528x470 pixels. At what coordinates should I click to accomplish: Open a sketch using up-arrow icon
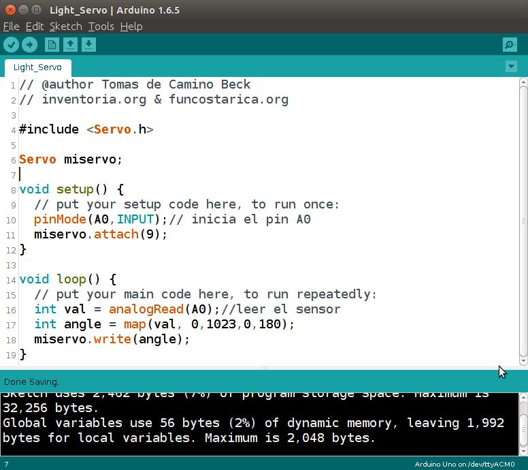70,44
